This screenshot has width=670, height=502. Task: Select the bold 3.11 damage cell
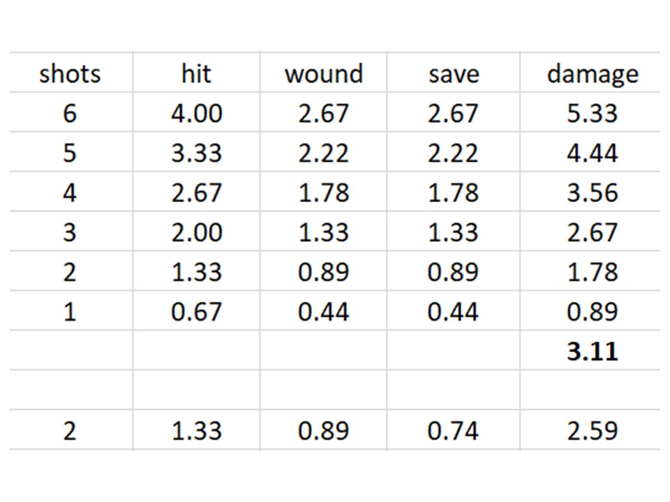click(592, 351)
